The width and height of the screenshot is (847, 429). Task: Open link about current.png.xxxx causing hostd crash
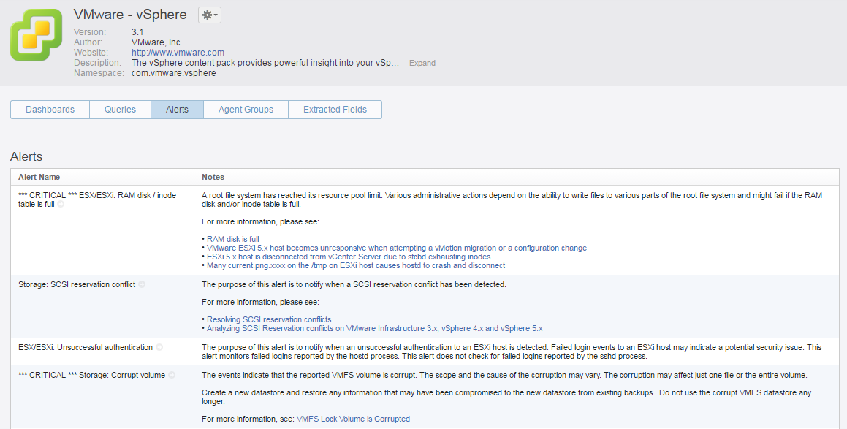356,265
